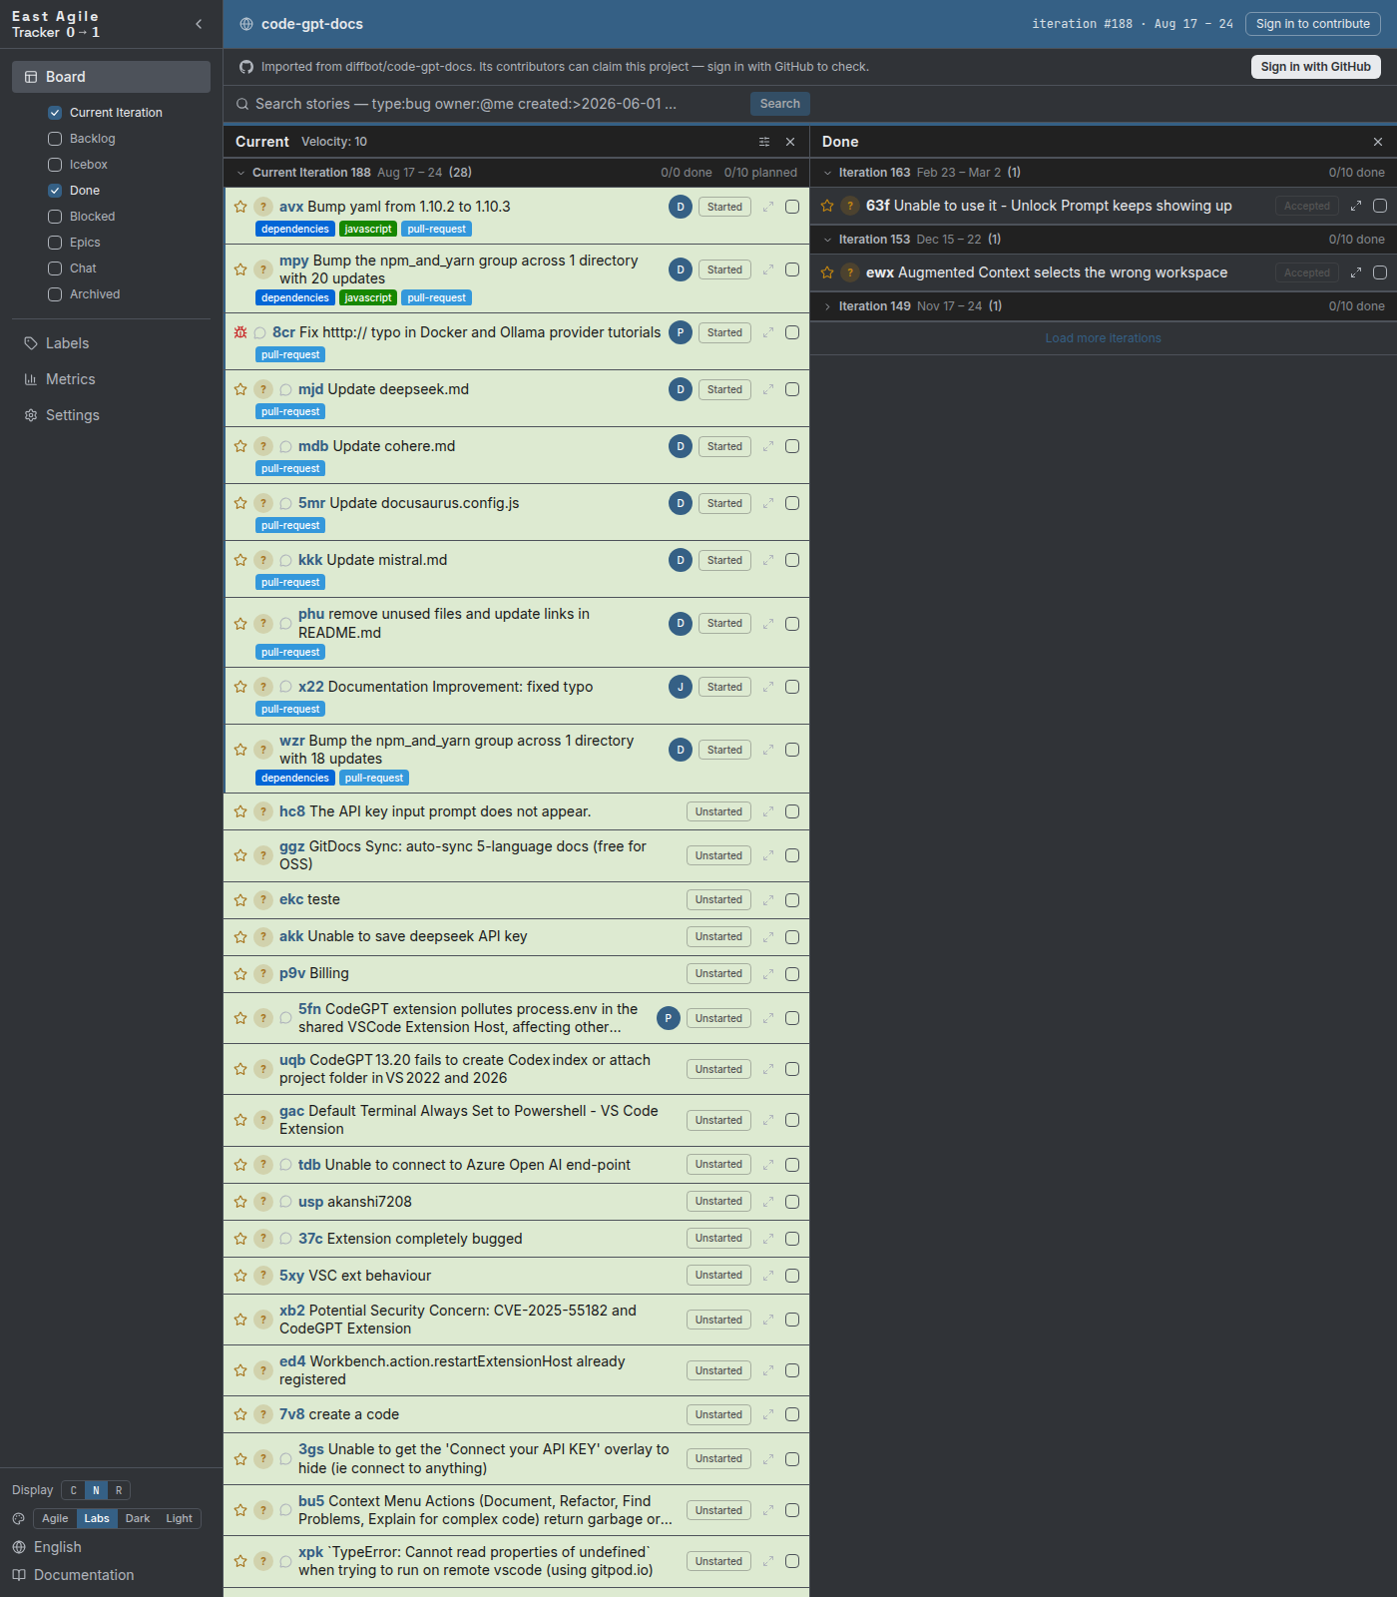Image resolution: width=1397 pixels, height=1597 pixels.
Task: Collapse Iteration 153 in Done panel
Action: [x=827, y=240]
